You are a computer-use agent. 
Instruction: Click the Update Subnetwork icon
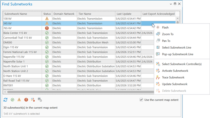click(158, 84)
